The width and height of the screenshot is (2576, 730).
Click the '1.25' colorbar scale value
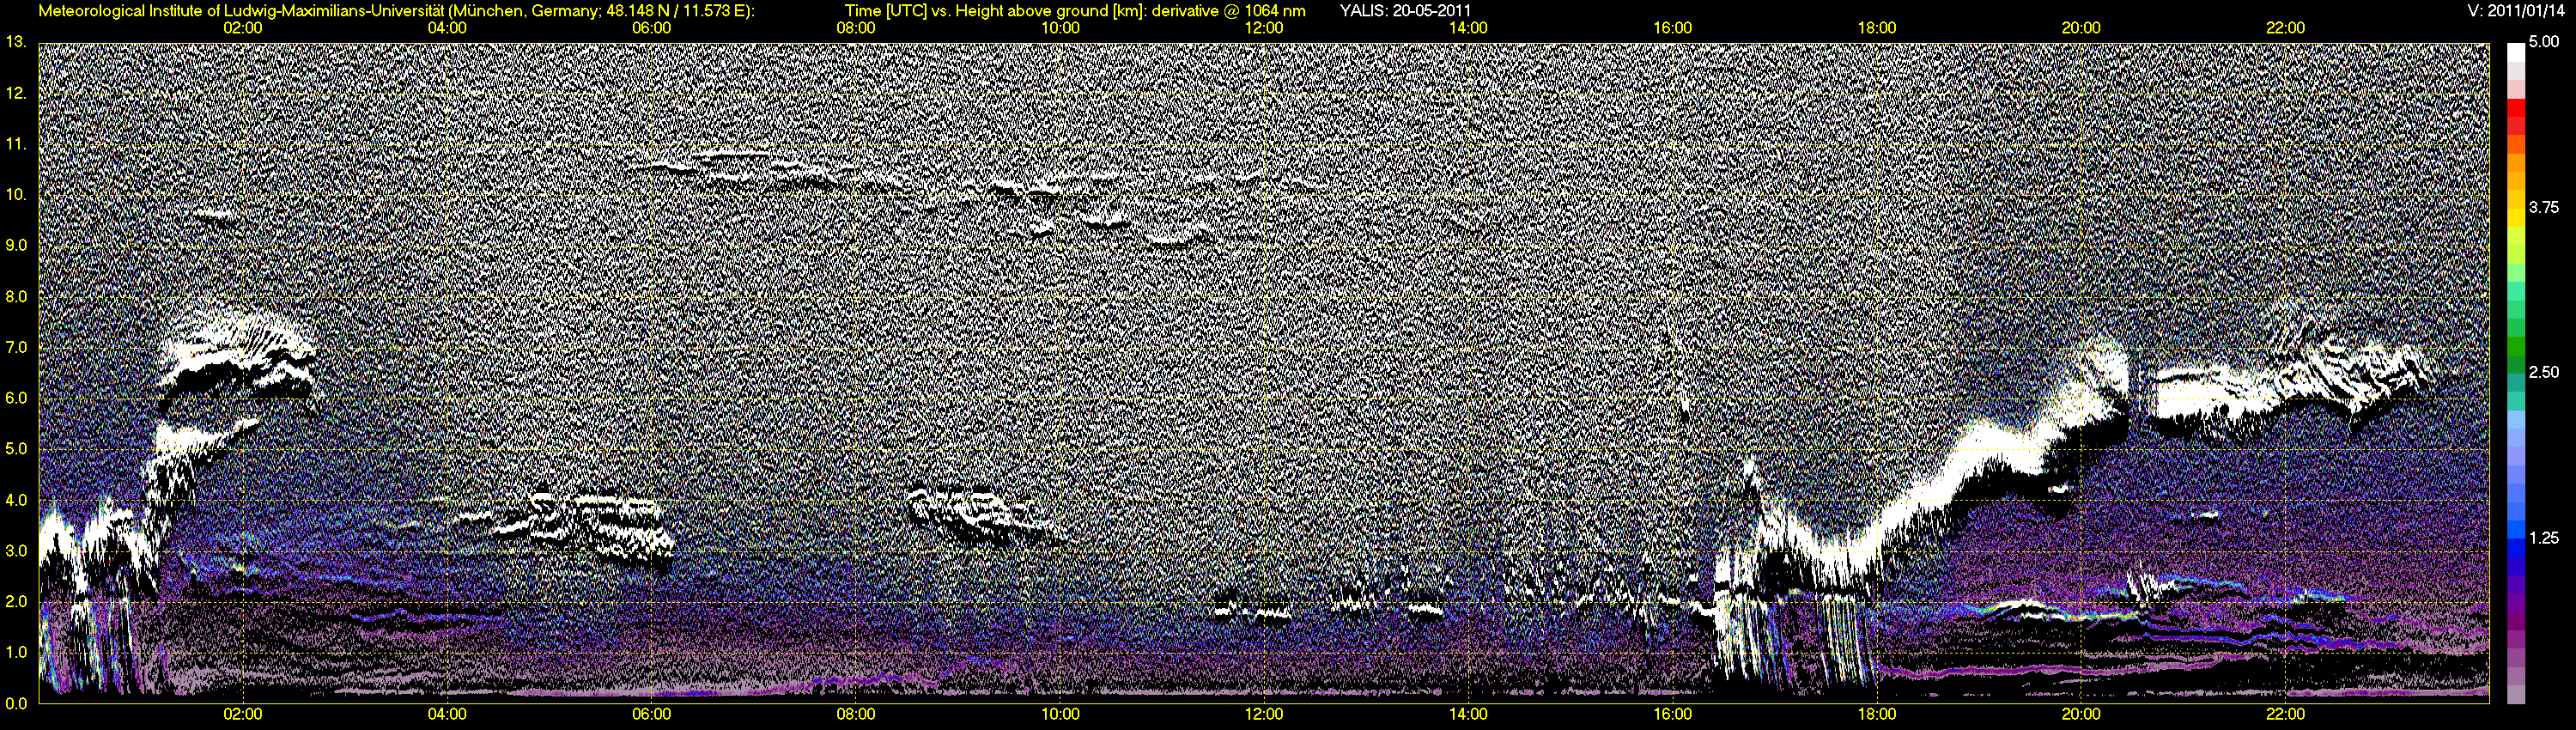click(2544, 538)
